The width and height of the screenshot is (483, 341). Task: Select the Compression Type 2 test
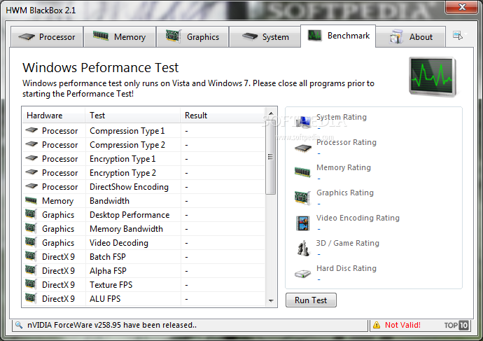pos(143,145)
